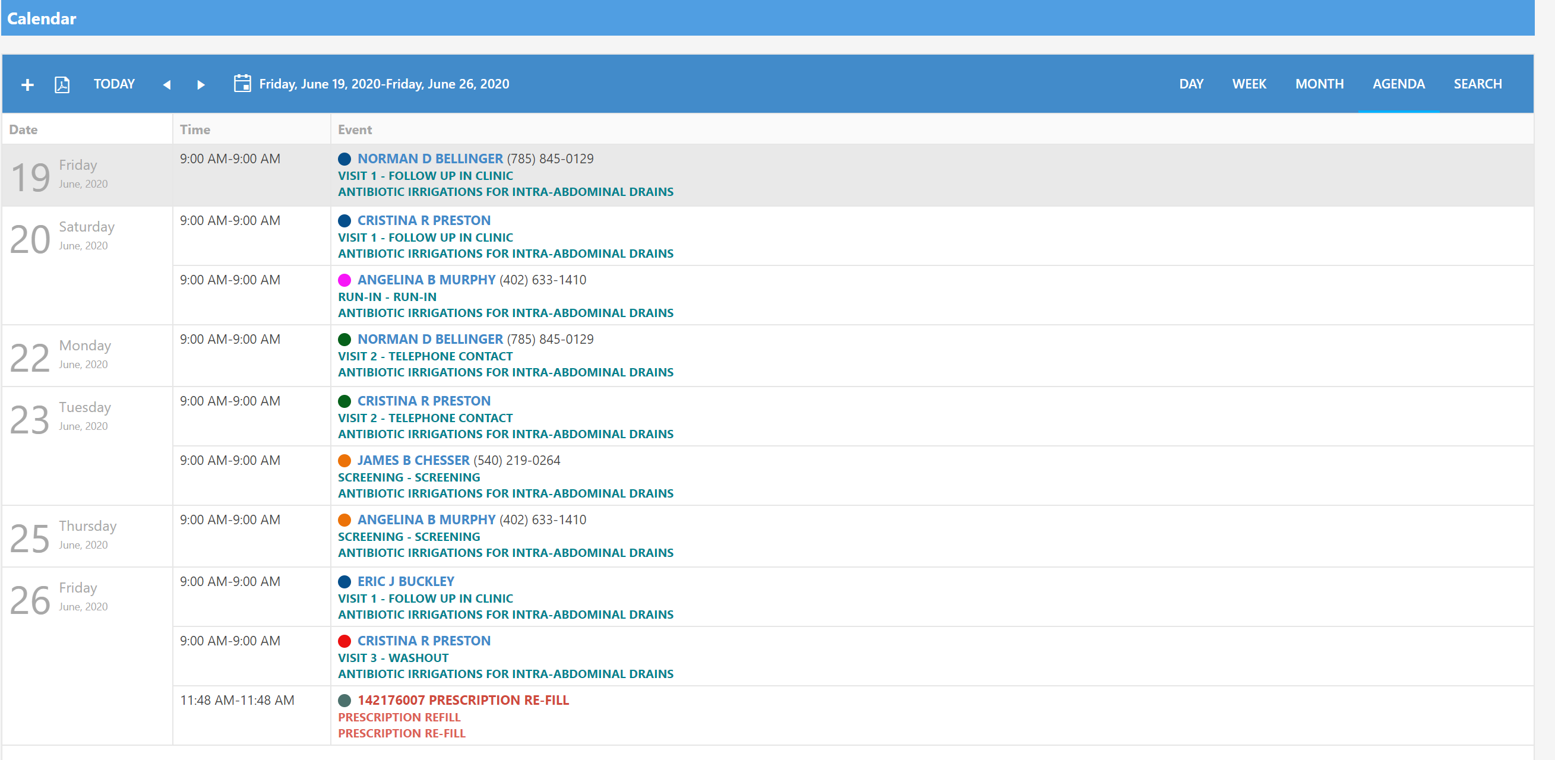Click magenta dot beside Angelina B Murphy
The height and width of the screenshot is (760, 1555).
tap(344, 280)
